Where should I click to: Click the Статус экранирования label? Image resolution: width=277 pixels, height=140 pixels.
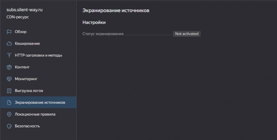(x=103, y=34)
